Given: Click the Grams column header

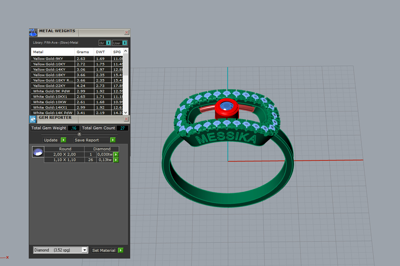Looking at the screenshot, I should (84, 52).
